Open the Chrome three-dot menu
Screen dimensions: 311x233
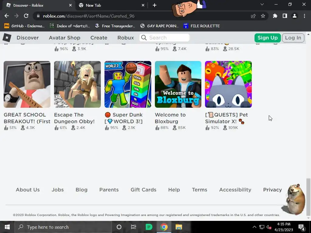click(304, 16)
